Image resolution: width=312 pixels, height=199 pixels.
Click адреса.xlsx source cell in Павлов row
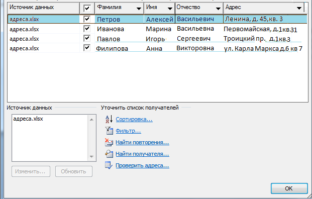coord(24,39)
